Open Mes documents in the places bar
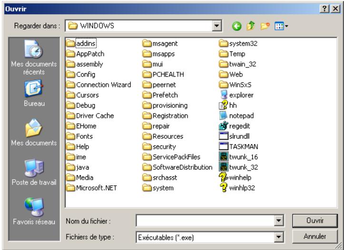The width and height of the screenshot is (344, 250). click(x=34, y=132)
